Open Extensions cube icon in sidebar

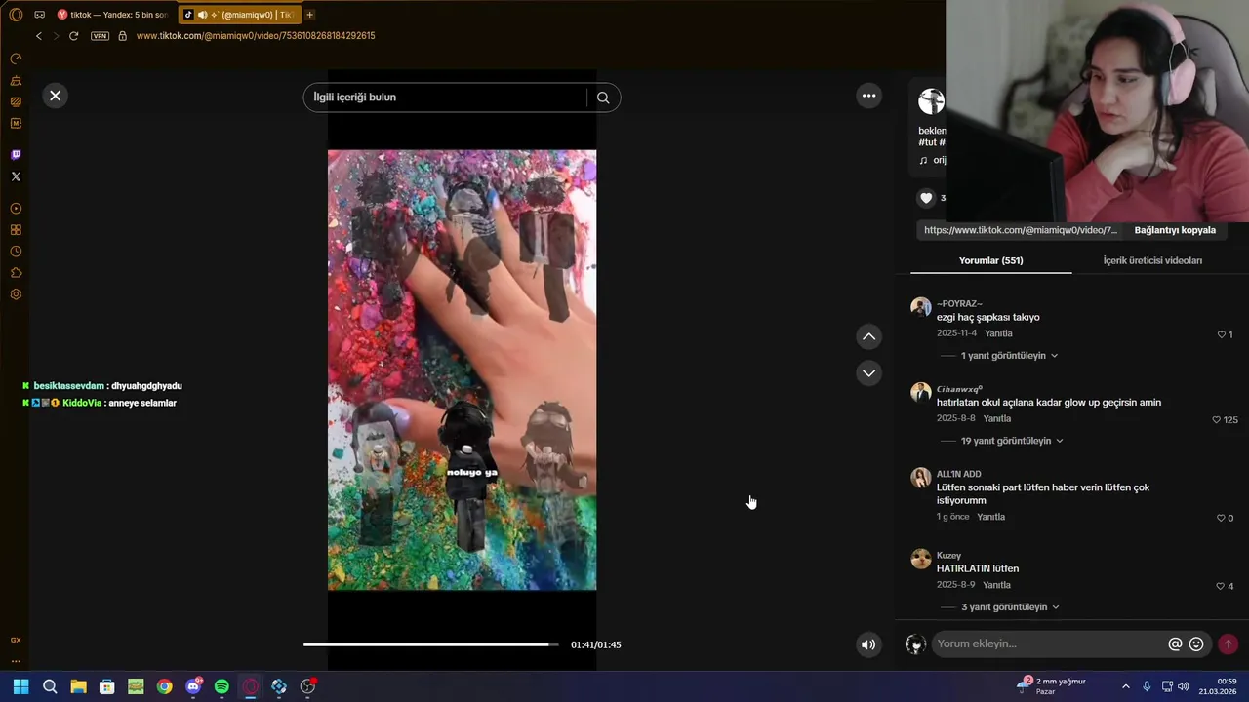(x=16, y=273)
